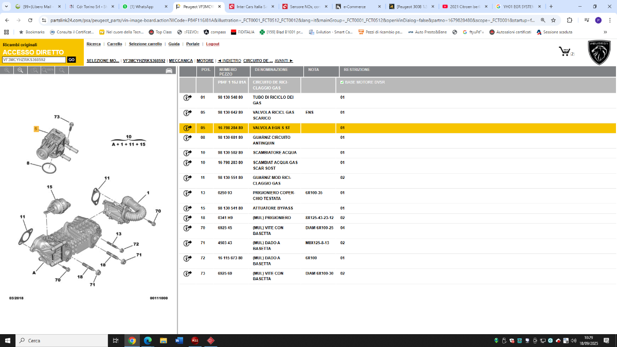Go forward with the AVANTI link

(284, 61)
